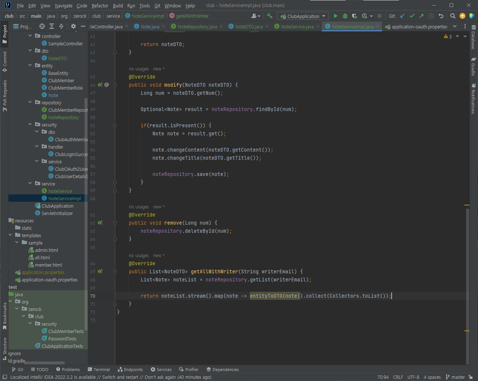Switch to the NoteDTO.java tab
The height and width of the screenshot is (381, 478).
[x=249, y=27]
